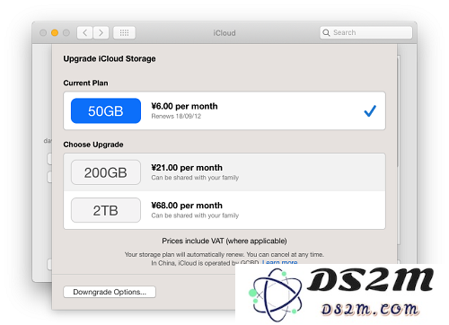Viewport: 449px width, 325px height.
Task: Click Prices include VAT notice
Action: tap(224, 241)
